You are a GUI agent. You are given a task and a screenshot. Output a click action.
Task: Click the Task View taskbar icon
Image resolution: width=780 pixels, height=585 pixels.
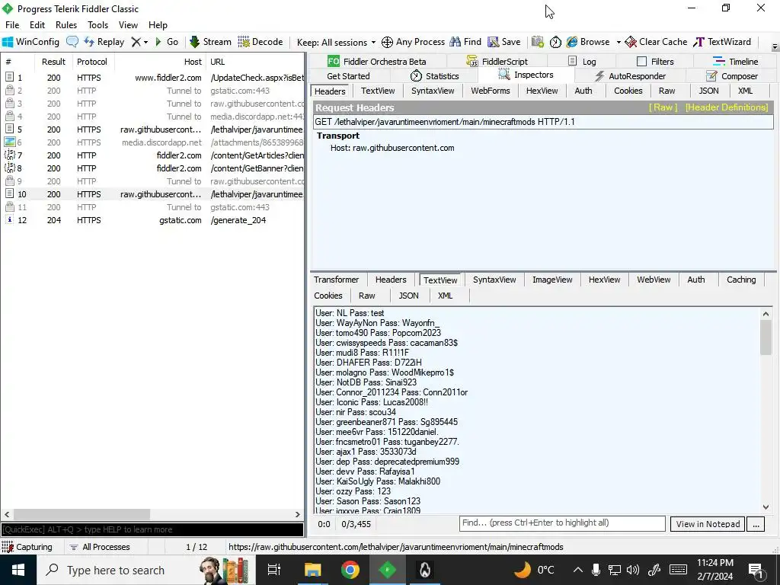click(x=274, y=570)
